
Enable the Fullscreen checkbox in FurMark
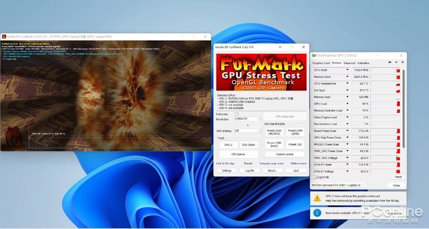click(237, 114)
